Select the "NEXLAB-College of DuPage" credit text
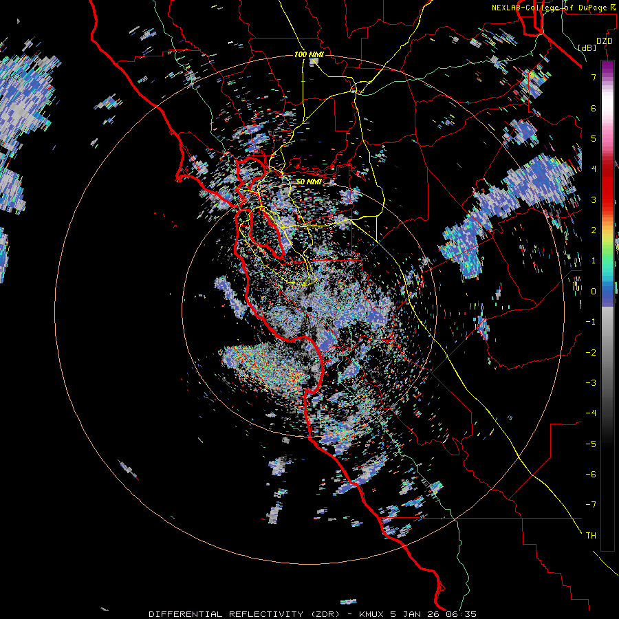This screenshot has height=619, width=619. (x=549, y=8)
